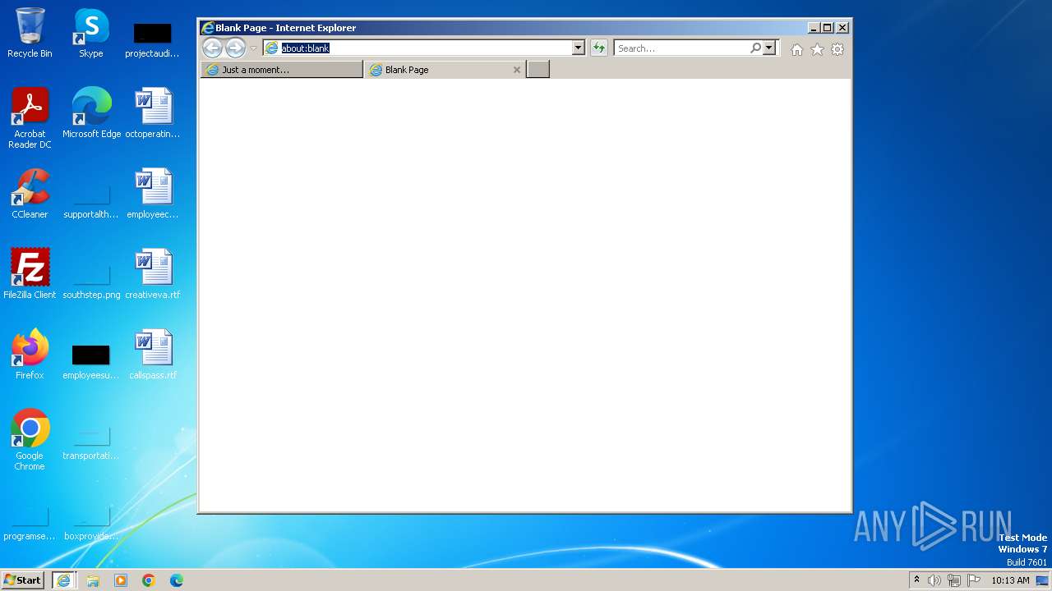Screen dimensions: 1052x591
Task: Open the IE Home page icon
Action: [796, 49]
